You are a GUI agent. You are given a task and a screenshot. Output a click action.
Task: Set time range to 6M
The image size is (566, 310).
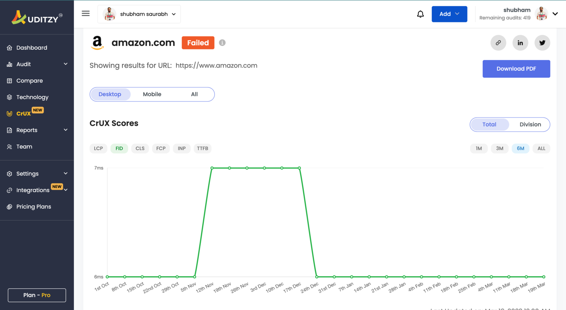[x=521, y=149]
